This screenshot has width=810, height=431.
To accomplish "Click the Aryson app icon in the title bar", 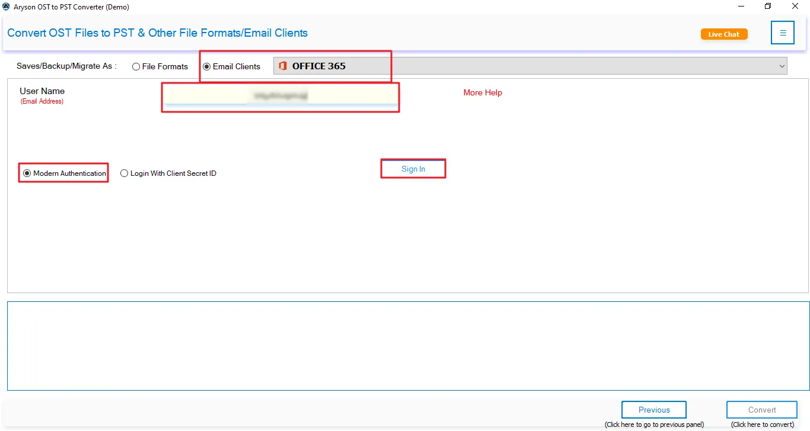I will [6, 6].
